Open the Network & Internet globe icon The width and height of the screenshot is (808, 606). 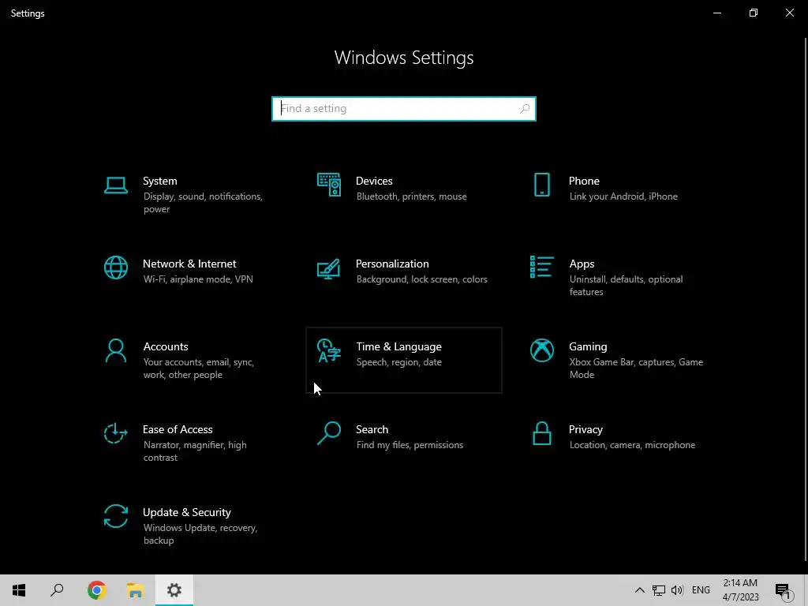pyautogui.click(x=116, y=267)
